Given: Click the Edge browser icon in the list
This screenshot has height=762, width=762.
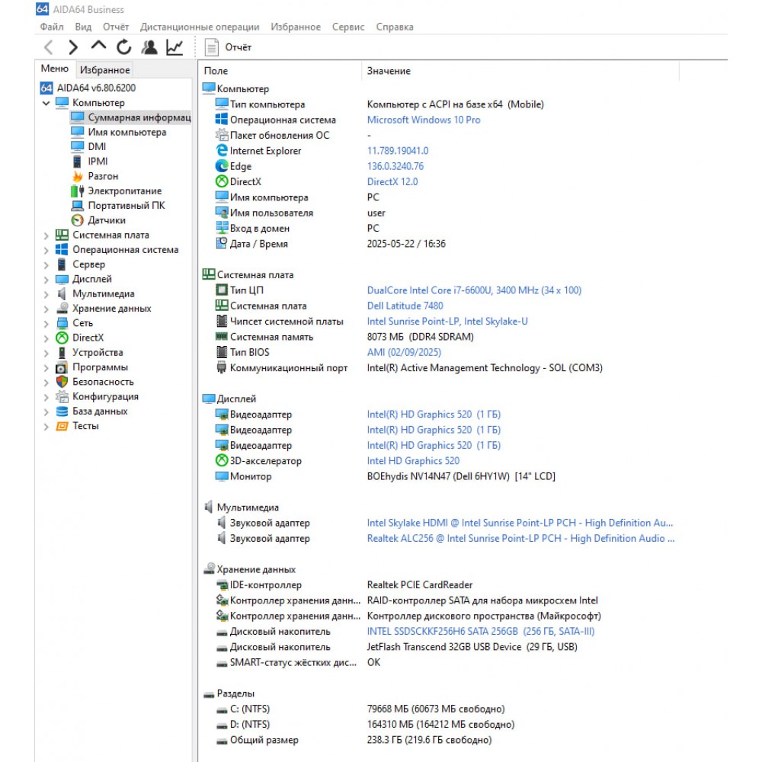Looking at the screenshot, I should pos(222,166).
